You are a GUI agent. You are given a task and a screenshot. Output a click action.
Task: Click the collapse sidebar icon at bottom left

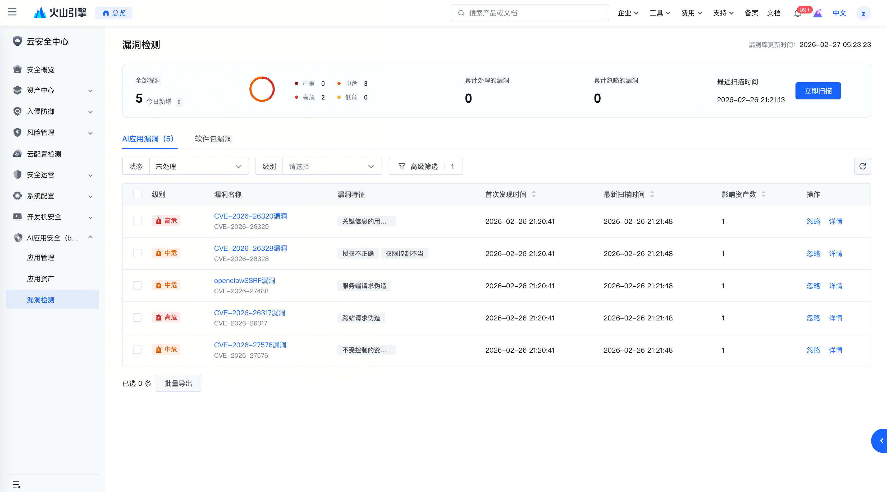pos(16,484)
